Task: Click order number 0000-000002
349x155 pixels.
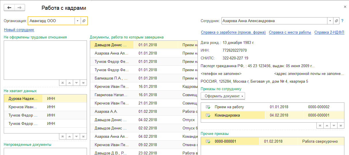Action: [x=319, y=107]
